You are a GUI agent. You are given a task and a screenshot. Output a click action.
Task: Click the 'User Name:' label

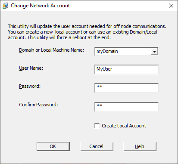point(31,68)
